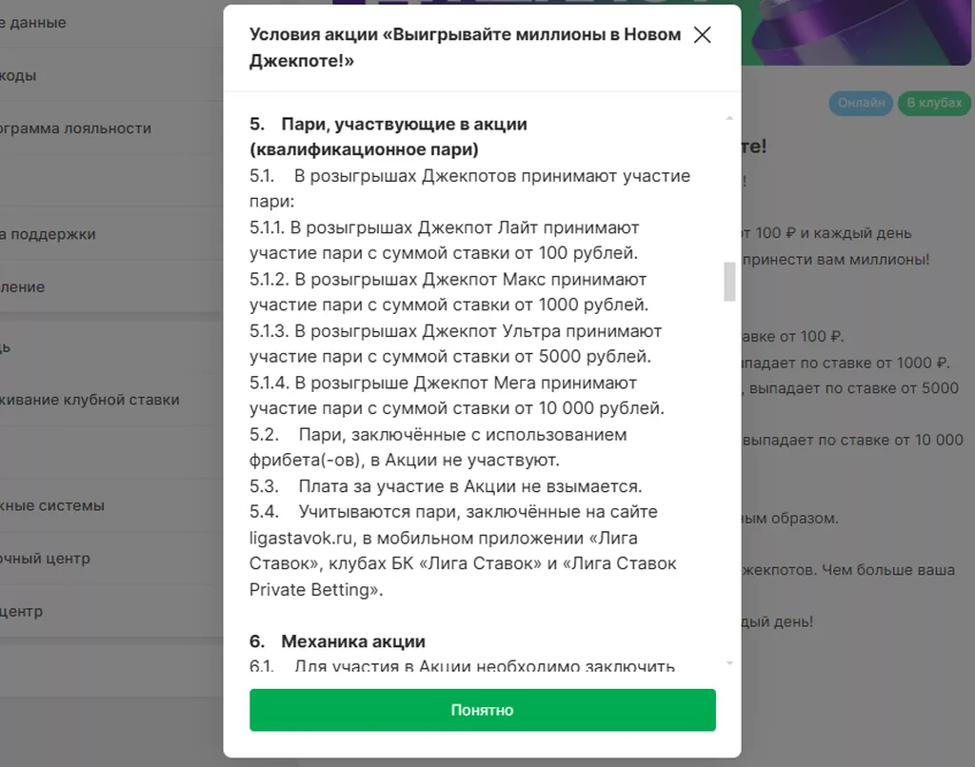Image resolution: width=975 pixels, height=767 pixels.
Task: Click the scrollbar up arrow in the dialog
Action: [x=729, y=118]
